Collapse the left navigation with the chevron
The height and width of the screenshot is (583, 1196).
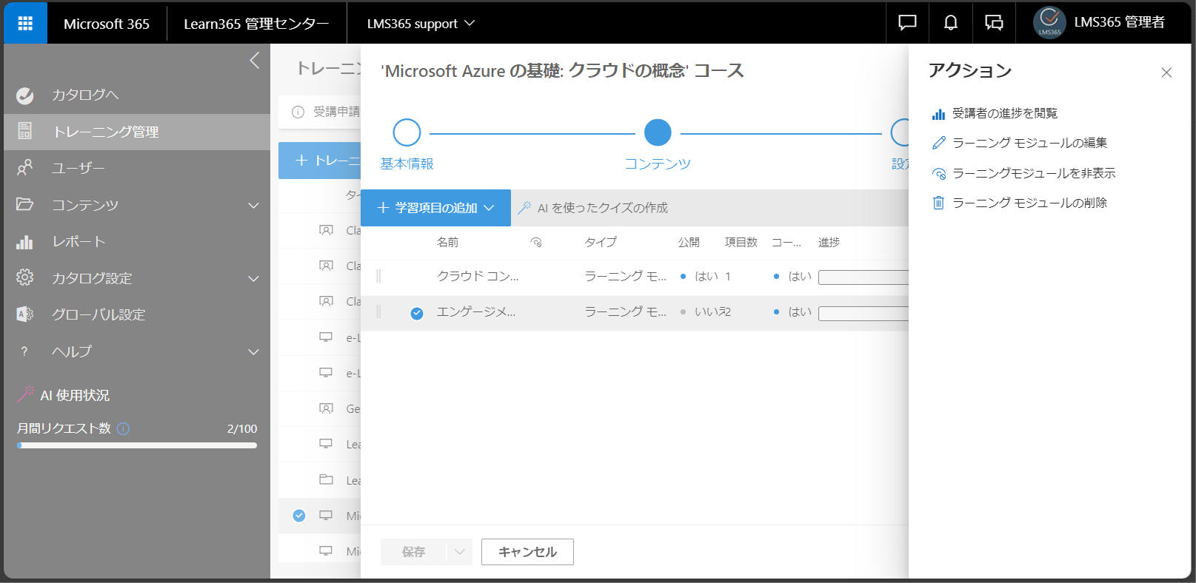pos(255,61)
